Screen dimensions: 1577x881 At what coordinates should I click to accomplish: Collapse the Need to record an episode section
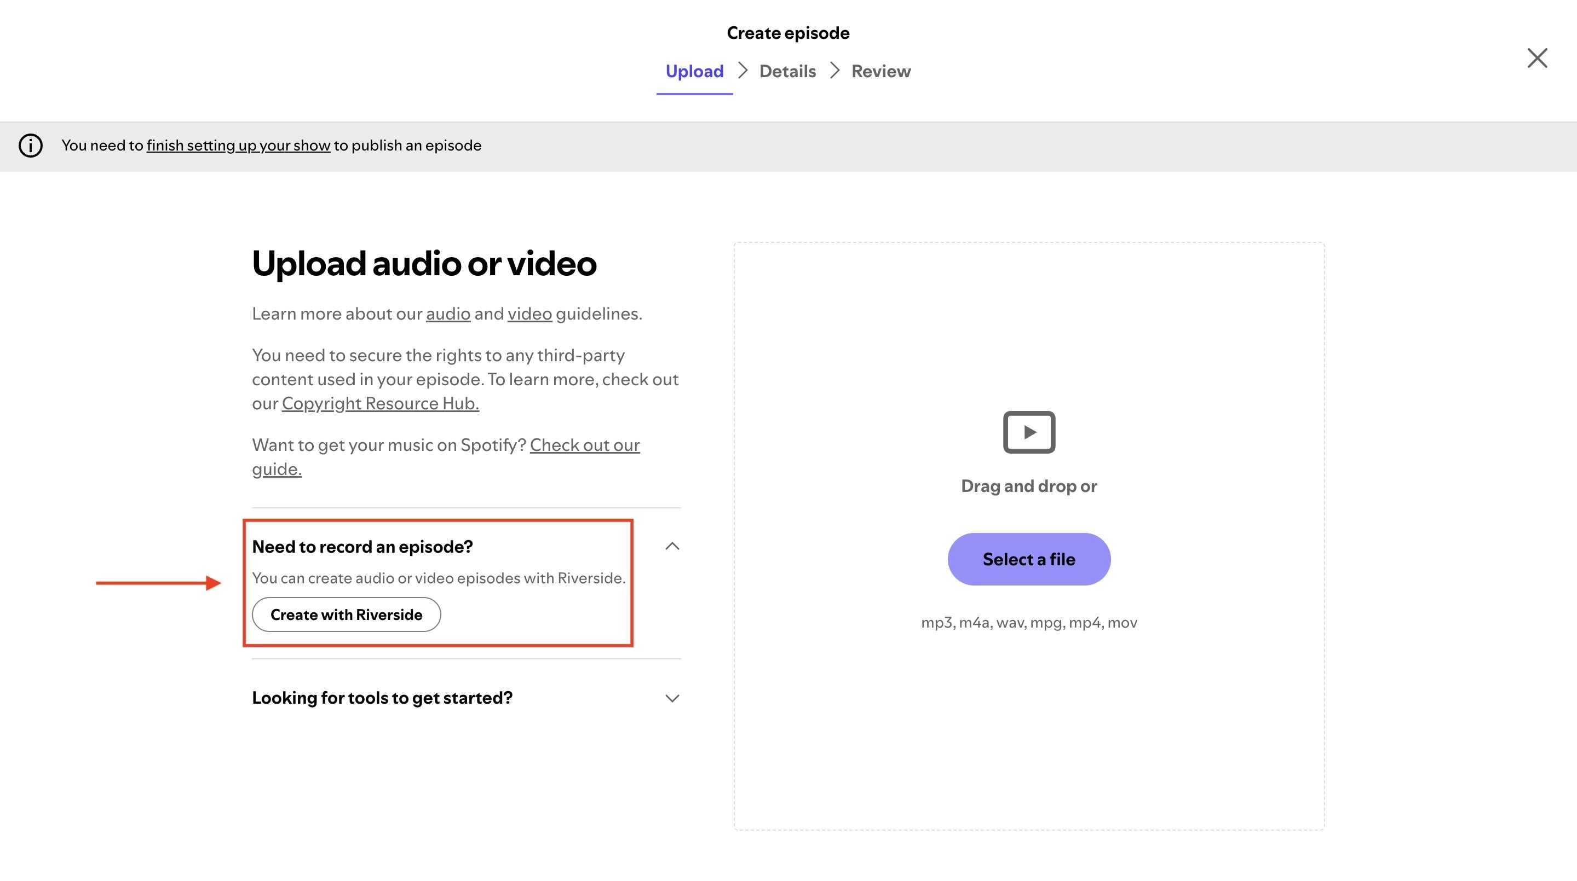672,546
